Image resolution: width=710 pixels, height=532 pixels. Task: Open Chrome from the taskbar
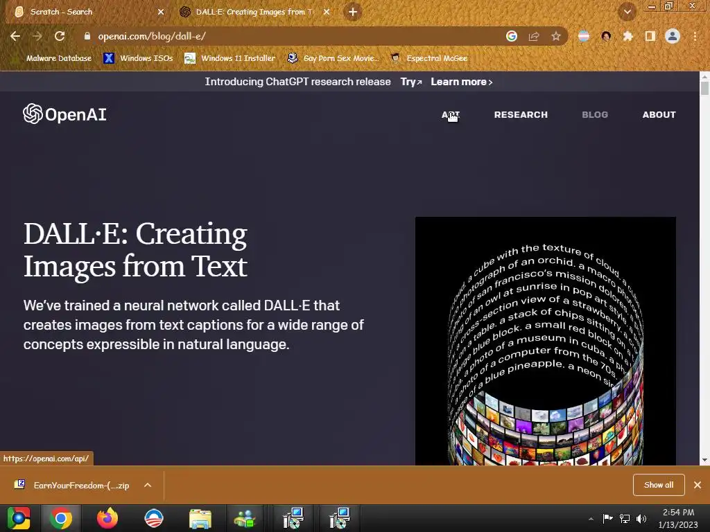[61, 518]
